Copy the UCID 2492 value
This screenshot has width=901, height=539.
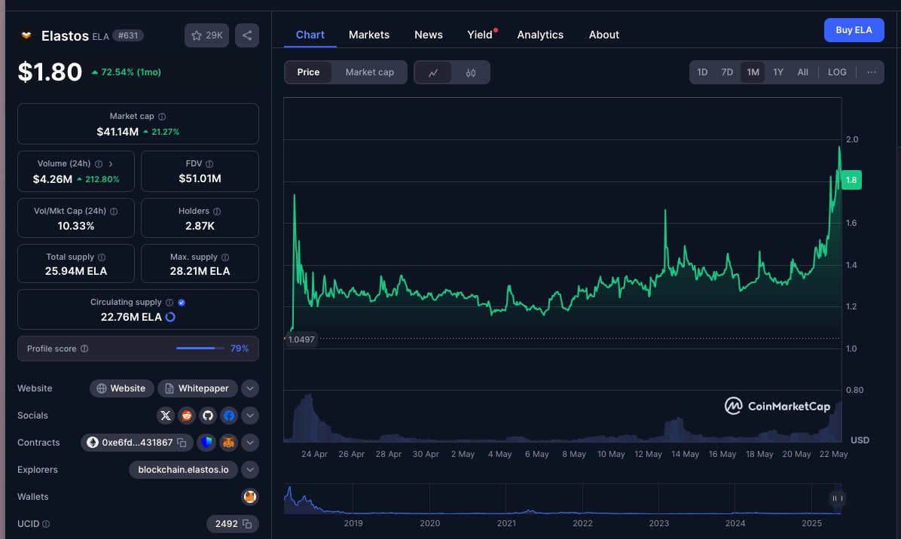click(247, 524)
